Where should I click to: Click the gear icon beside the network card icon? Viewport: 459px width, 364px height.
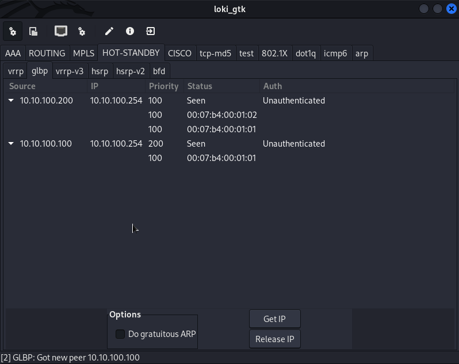pyautogui.click(x=82, y=31)
